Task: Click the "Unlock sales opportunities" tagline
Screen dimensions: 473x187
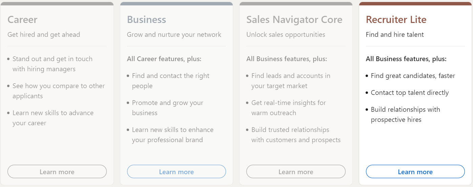Action: click(286, 34)
